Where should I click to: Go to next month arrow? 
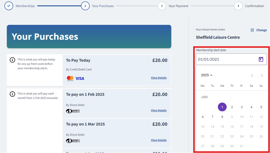(x=262, y=76)
